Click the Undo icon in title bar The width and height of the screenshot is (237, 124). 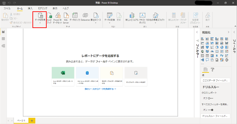[x=9, y=3]
